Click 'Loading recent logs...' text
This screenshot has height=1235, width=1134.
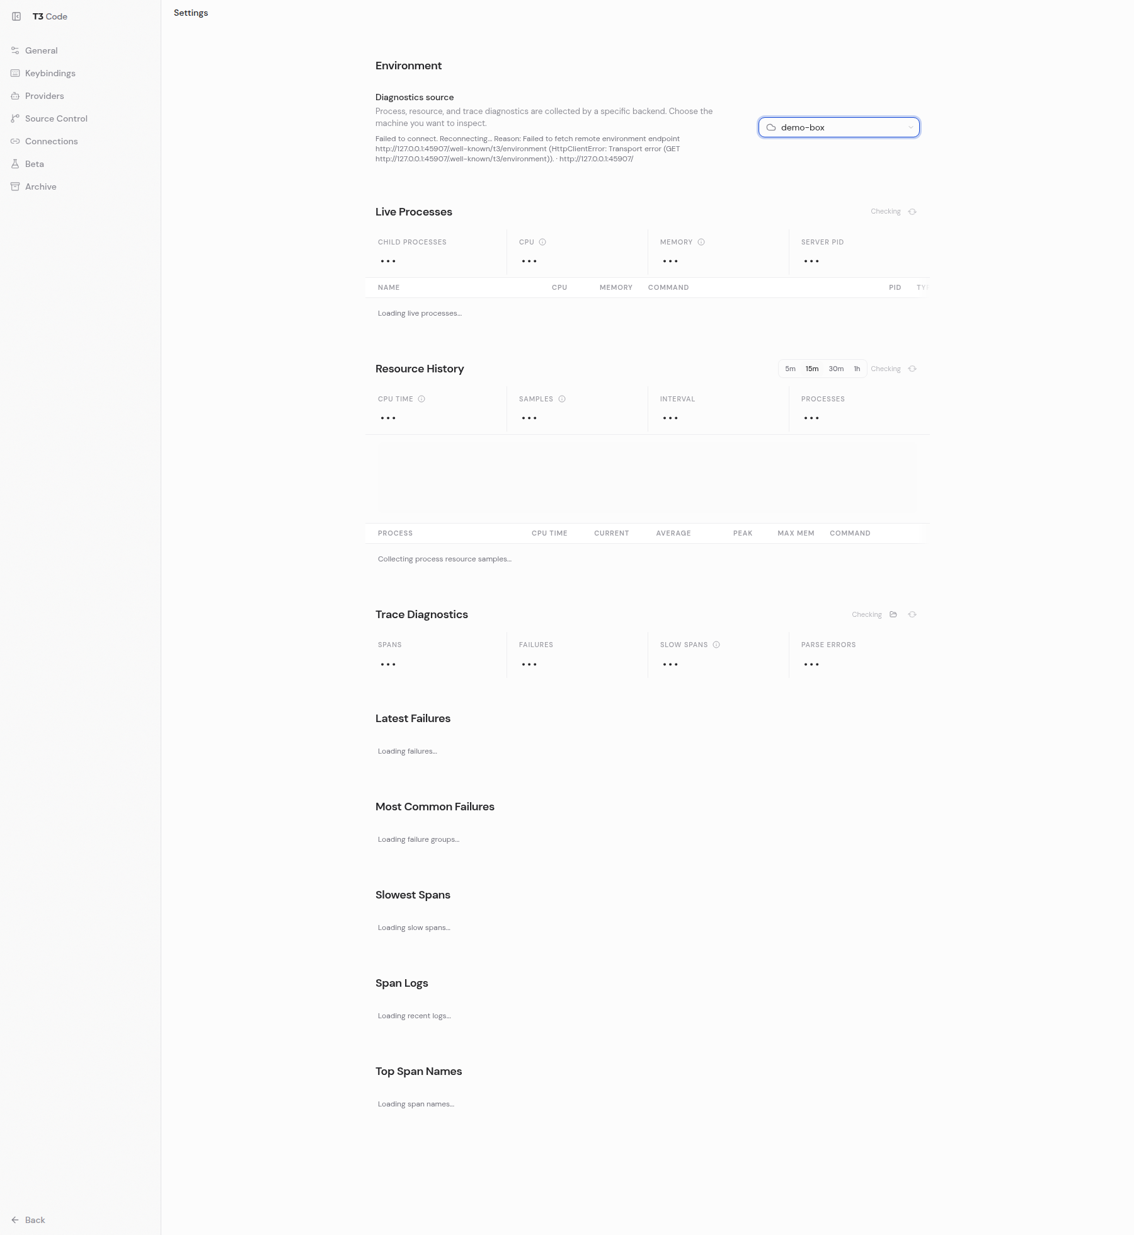(414, 1016)
